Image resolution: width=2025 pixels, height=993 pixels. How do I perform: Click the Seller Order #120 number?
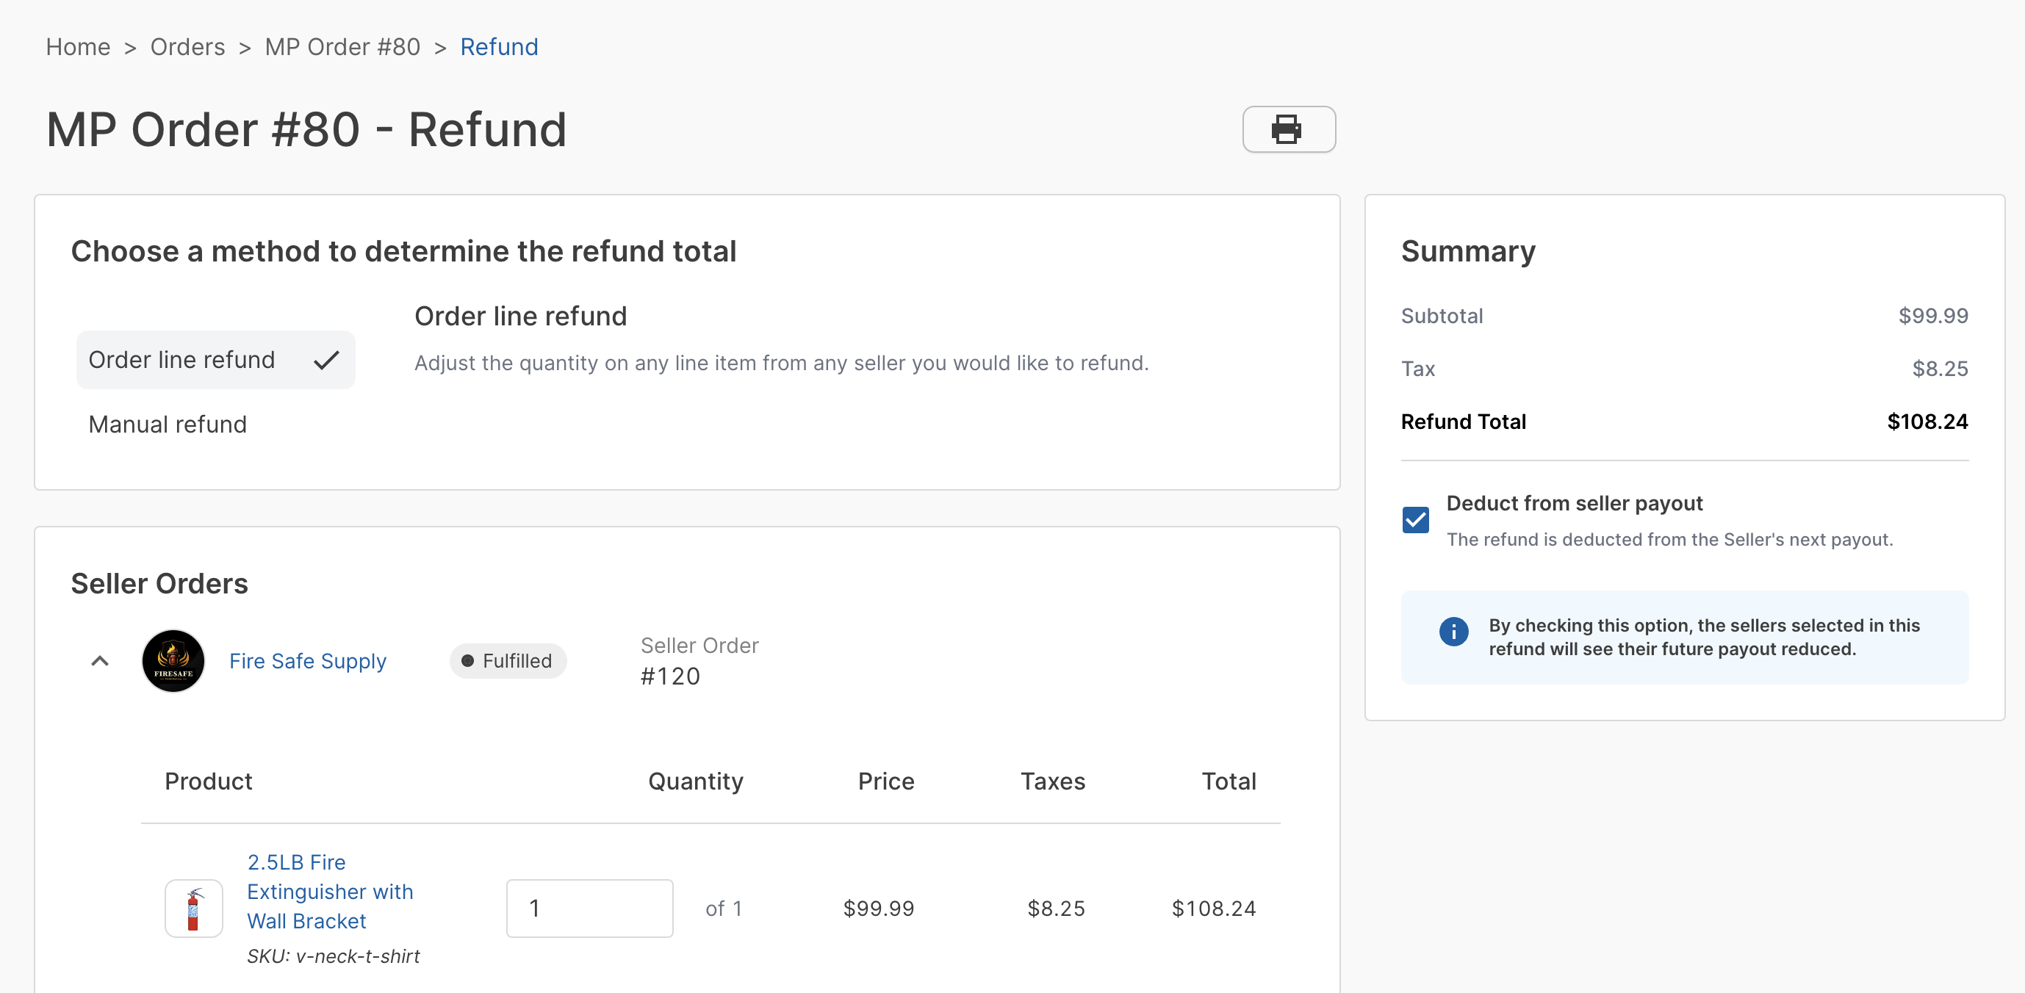[x=670, y=676]
